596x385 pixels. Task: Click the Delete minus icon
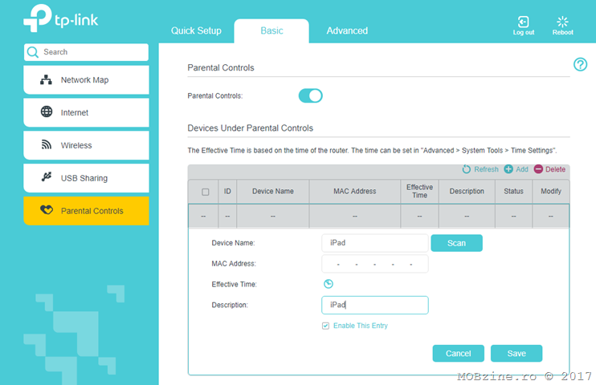coord(538,169)
